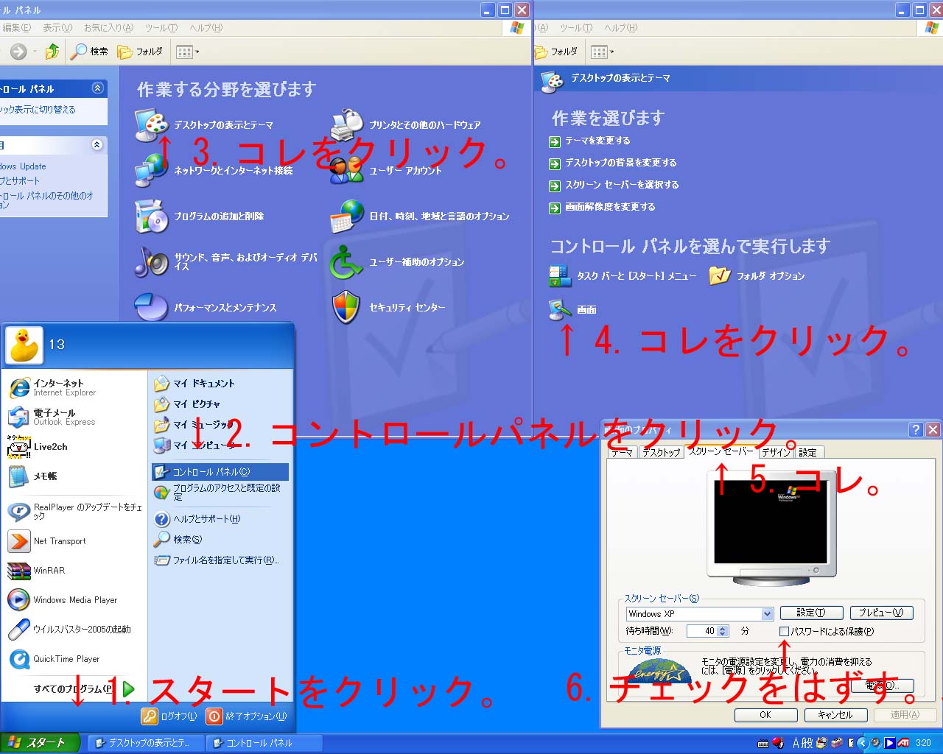
Task: Open 日付、時刻、地域と言語のオプション icon
Action: click(x=347, y=216)
